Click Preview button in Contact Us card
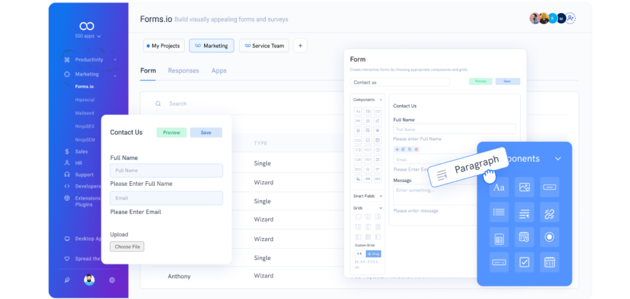The height and width of the screenshot is (299, 630). pos(171,133)
